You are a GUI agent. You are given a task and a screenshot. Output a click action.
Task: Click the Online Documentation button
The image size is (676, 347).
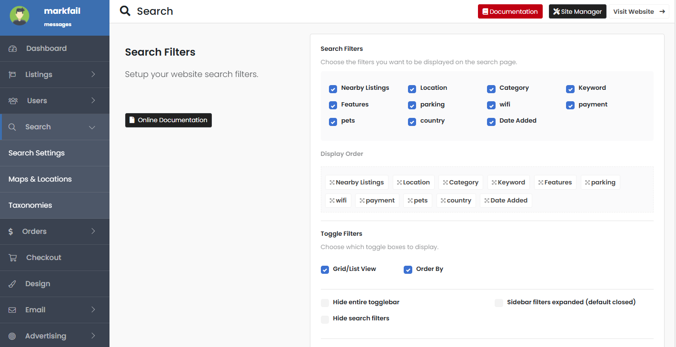tap(168, 120)
